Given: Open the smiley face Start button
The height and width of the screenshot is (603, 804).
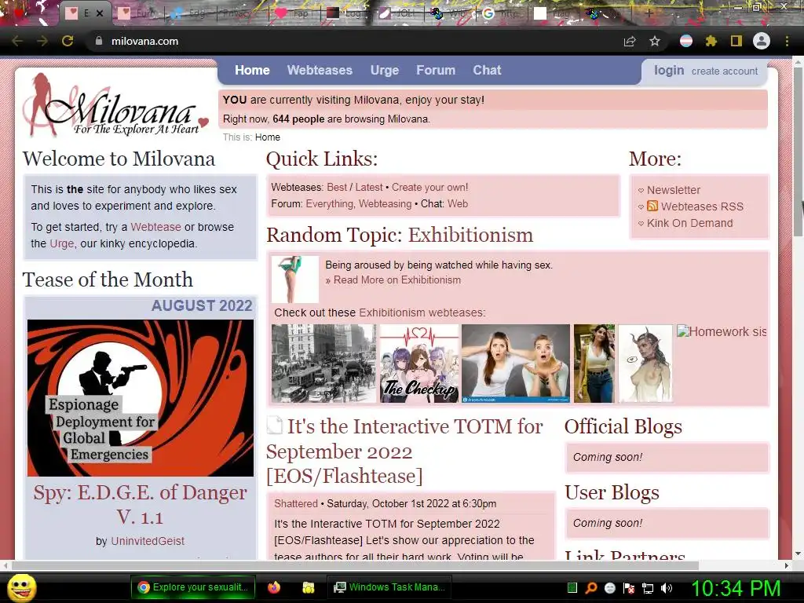Looking at the screenshot, I should click(x=21, y=587).
